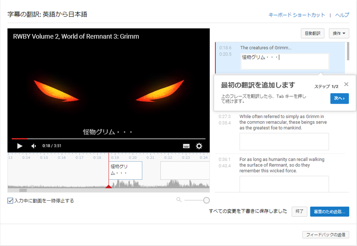Open the ヘルプ link
The height and width of the screenshot is (246, 357).
click(x=342, y=15)
